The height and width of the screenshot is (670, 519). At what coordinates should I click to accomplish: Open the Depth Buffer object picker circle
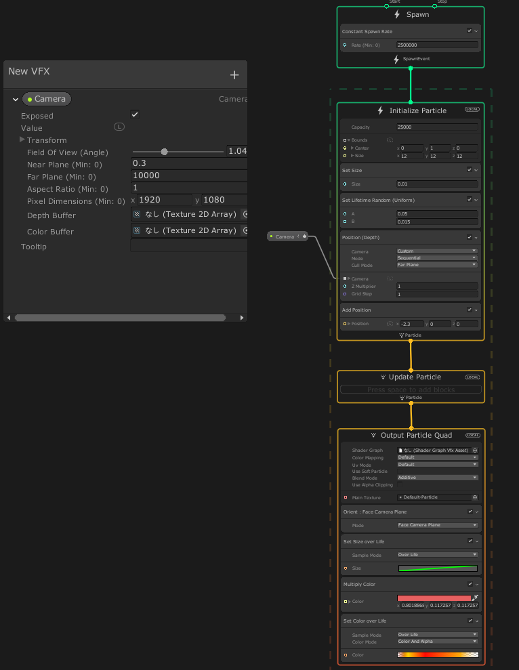point(245,214)
